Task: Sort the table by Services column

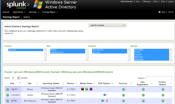Action: 123,83
